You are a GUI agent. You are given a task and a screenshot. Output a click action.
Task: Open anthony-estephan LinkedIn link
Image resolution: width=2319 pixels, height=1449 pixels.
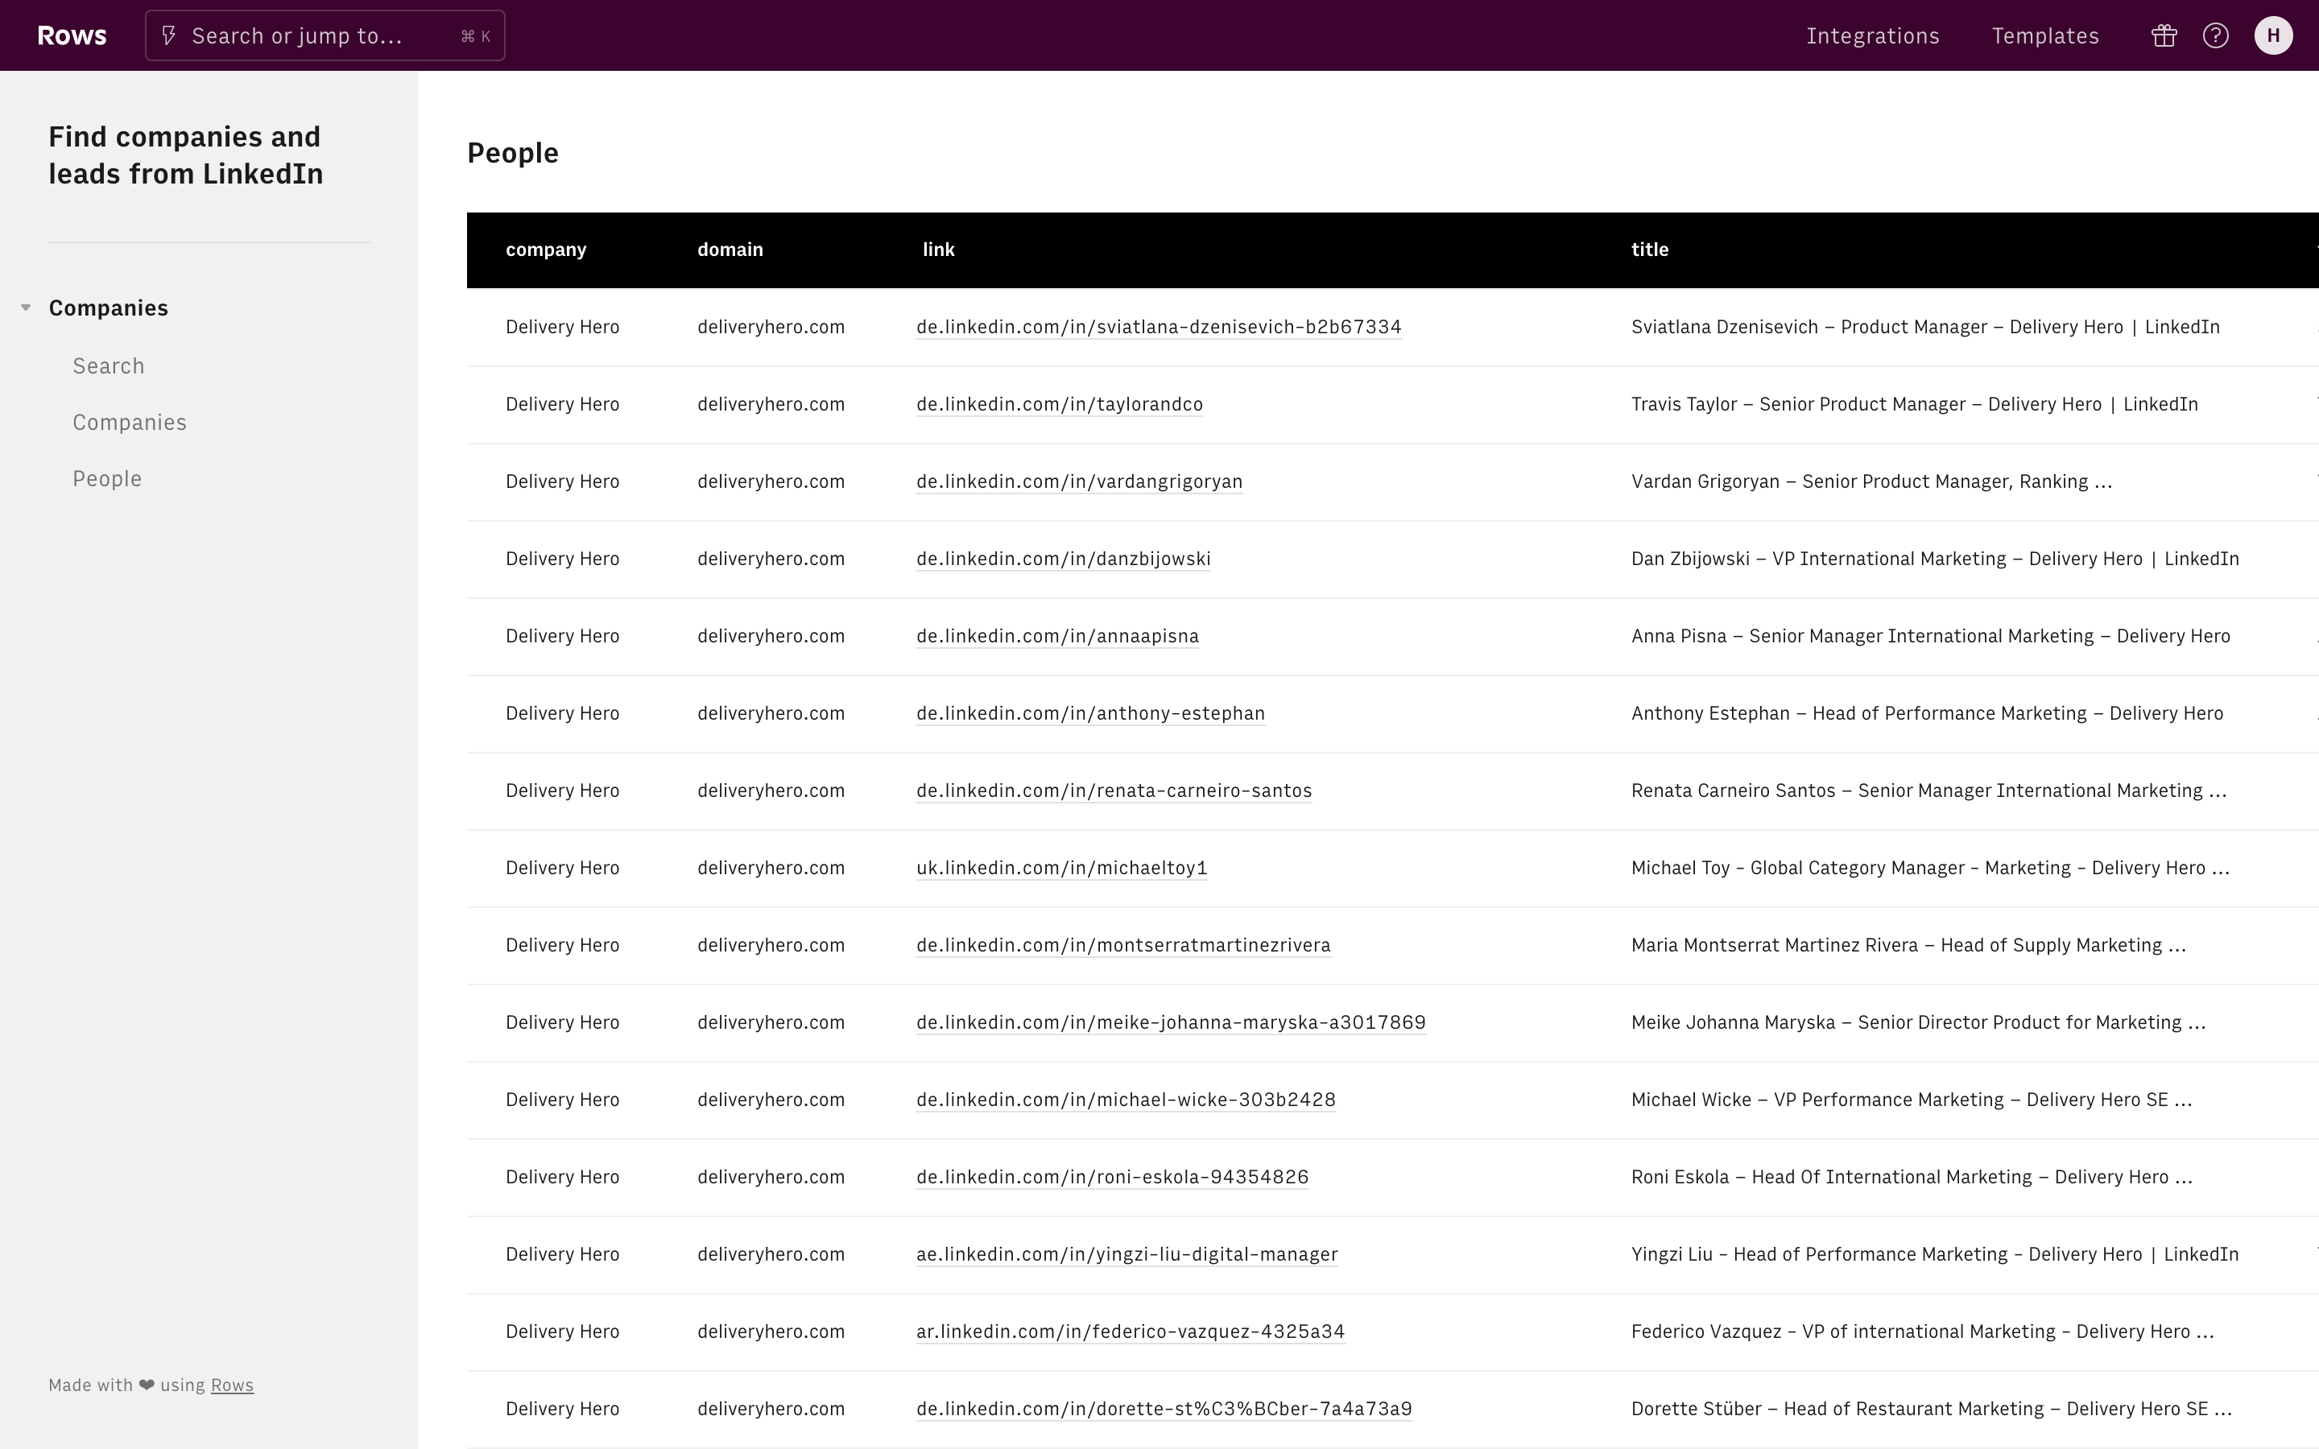pos(1090,713)
